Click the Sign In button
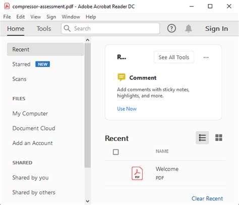The width and height of the screenshot is (239, 205). coord(216,29)
